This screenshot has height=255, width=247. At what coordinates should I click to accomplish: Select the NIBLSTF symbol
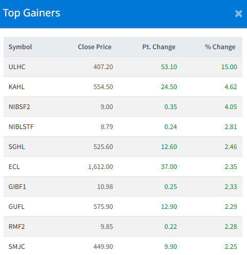tap(21, 126)
